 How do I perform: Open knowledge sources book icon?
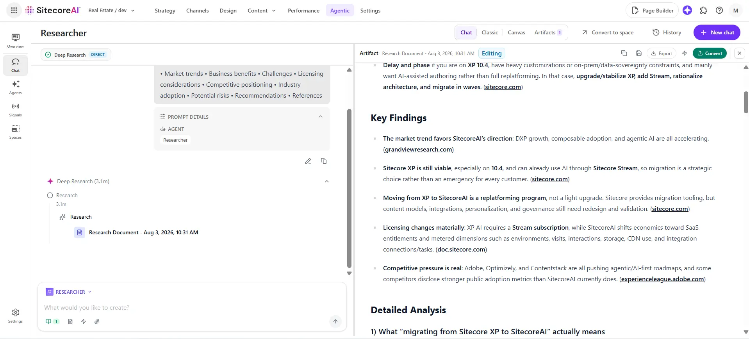click(x=52, y=321)
